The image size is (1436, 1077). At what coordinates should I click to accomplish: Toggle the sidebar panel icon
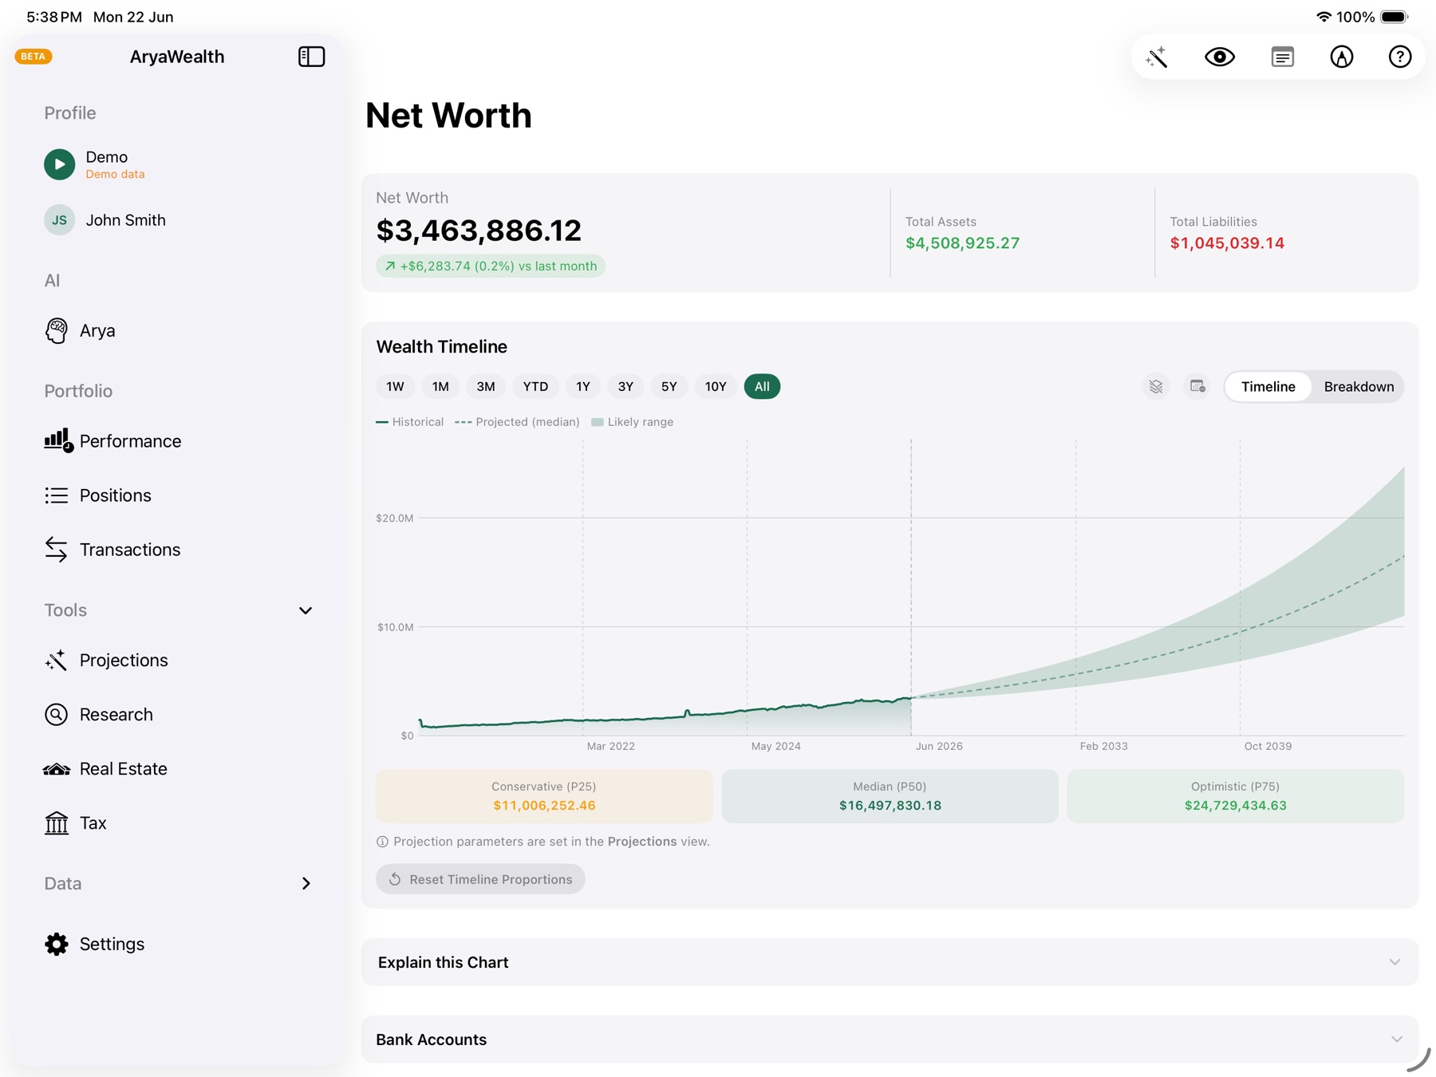pyautogui.click(x=311, y=57)
